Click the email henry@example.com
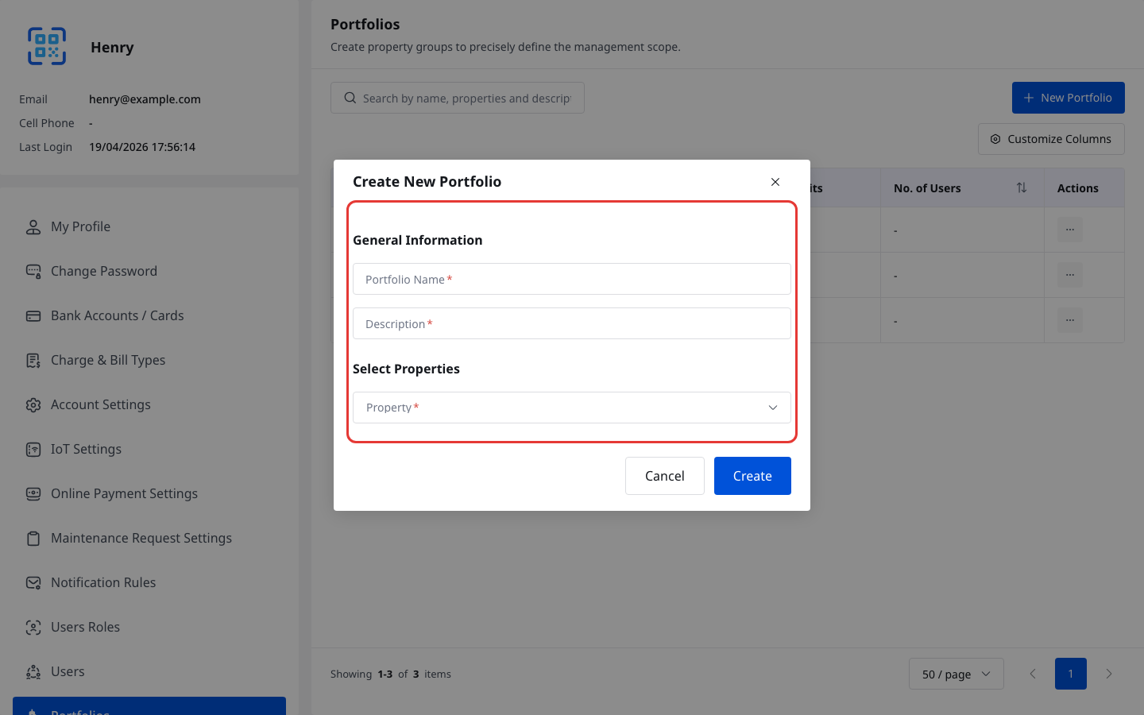Image resolution: width=1144 pixels, height=715 pixels. (145, 99)
